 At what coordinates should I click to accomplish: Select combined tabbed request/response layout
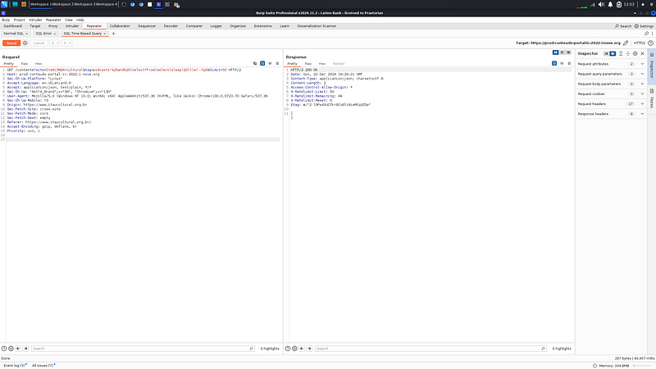(x=568, y=52)
